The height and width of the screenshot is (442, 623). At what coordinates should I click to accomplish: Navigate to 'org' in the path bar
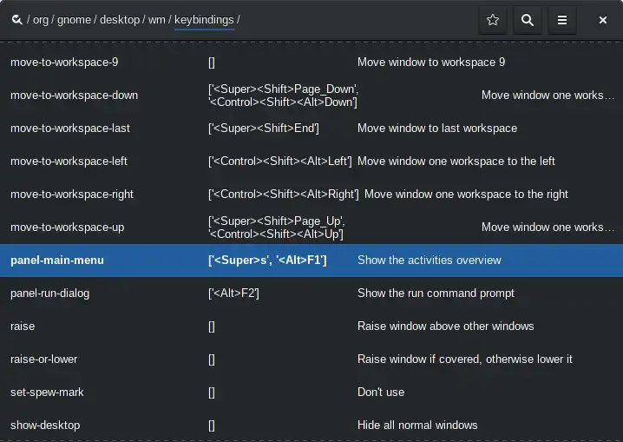(41, 19)
